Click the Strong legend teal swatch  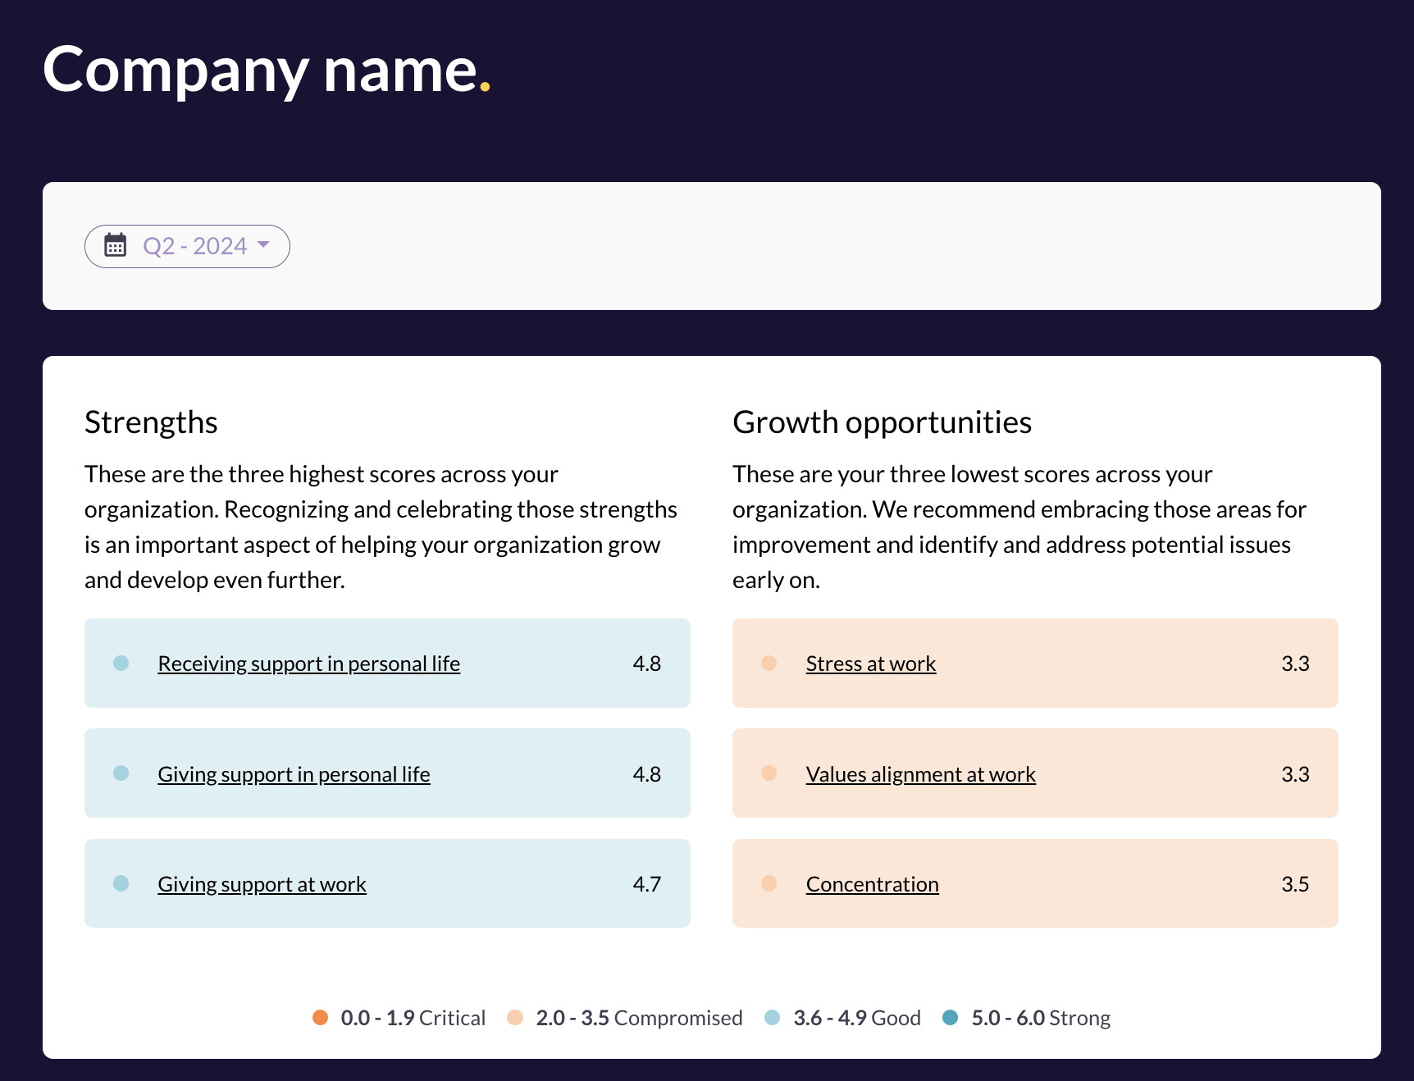coord(950,1018)
